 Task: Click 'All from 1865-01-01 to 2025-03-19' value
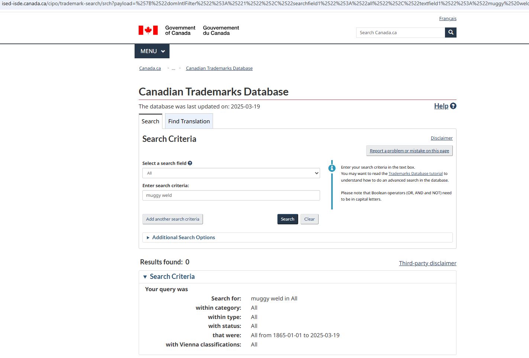[x=295, y=335]
